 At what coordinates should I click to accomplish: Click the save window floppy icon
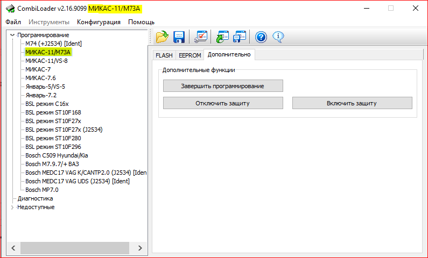(240, 37)
